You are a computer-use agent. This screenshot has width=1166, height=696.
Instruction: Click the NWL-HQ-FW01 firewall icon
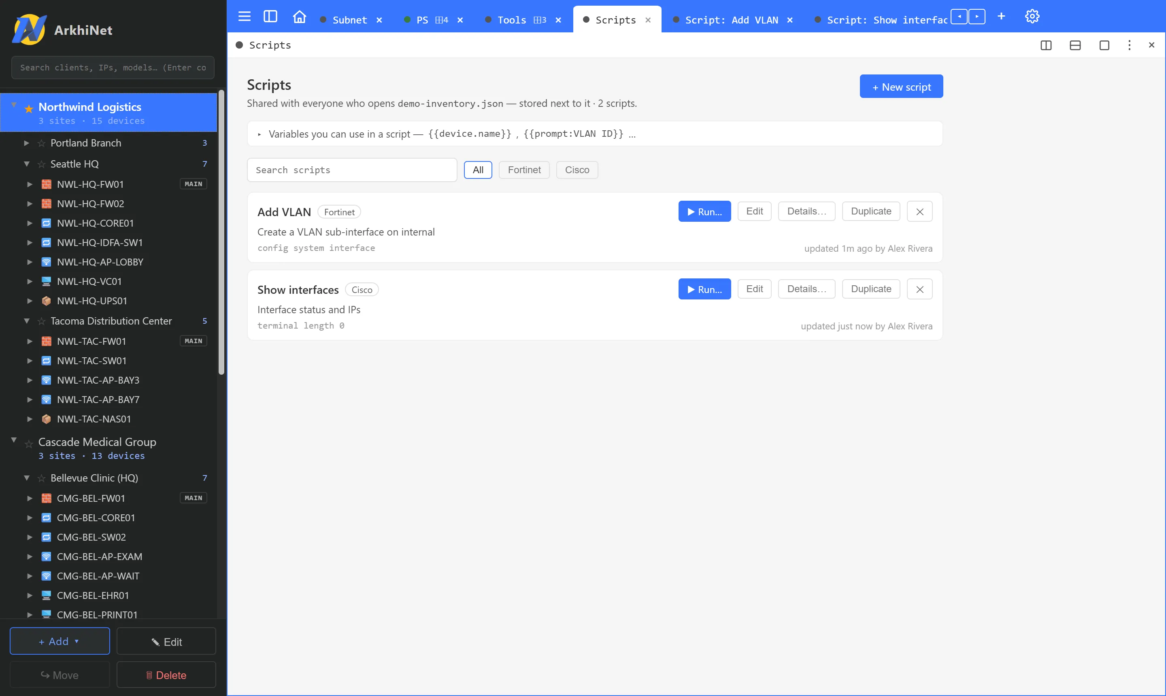tap(46, 184)
